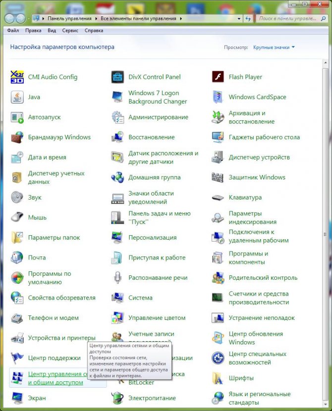Click Счетчики и средства производительности link

(259, 298)
